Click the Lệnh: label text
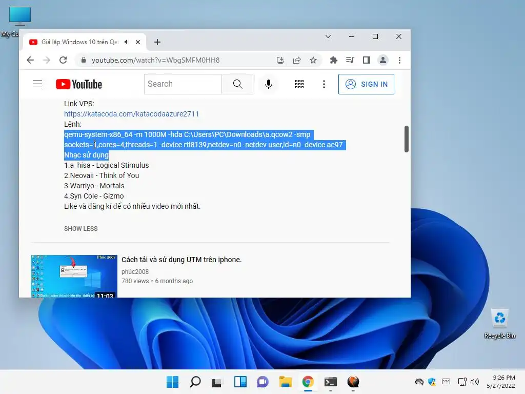This screenshot has width=525, height=394. [73, 124]
